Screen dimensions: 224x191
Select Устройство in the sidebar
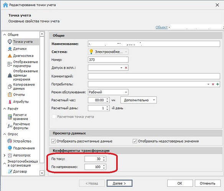coord(22,141)
